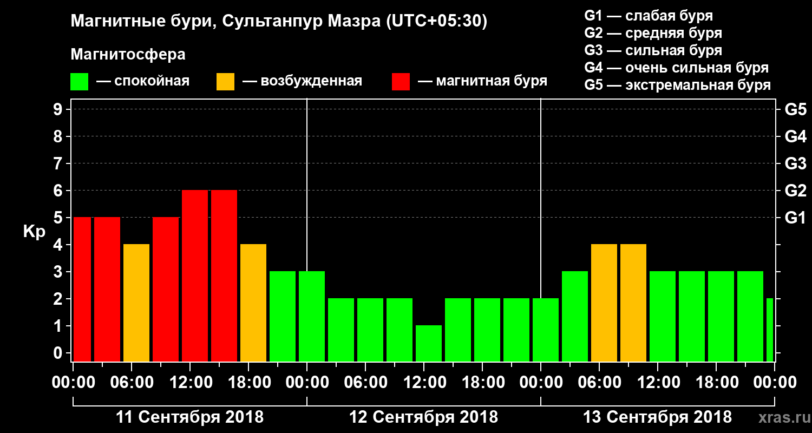
Task: Click the G4 label on right axis
Action: (796, 137)
